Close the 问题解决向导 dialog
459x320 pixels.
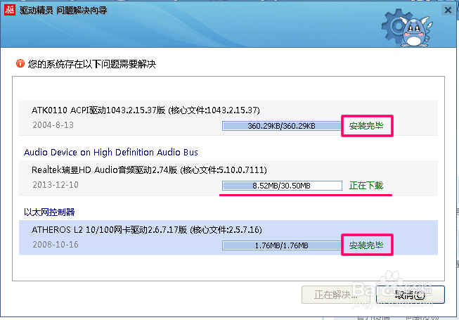click(448, 11)
